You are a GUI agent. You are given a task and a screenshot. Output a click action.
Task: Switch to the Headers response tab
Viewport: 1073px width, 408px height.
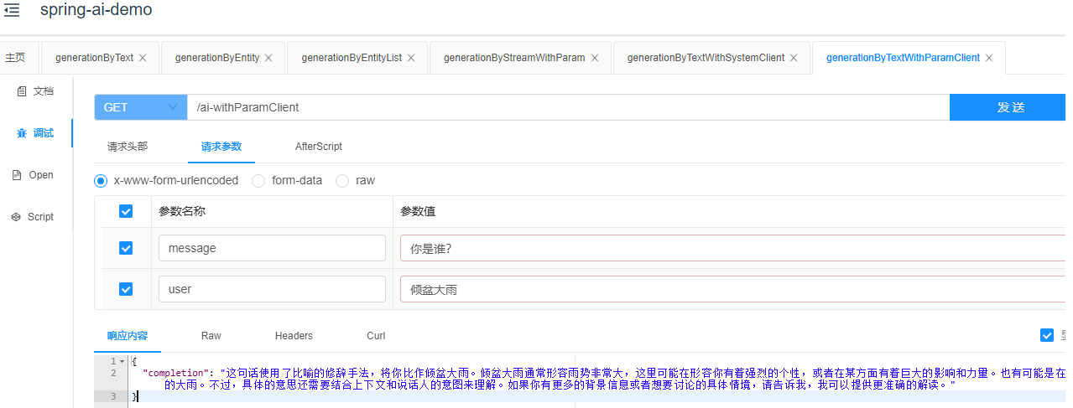[x=294, y=335]
